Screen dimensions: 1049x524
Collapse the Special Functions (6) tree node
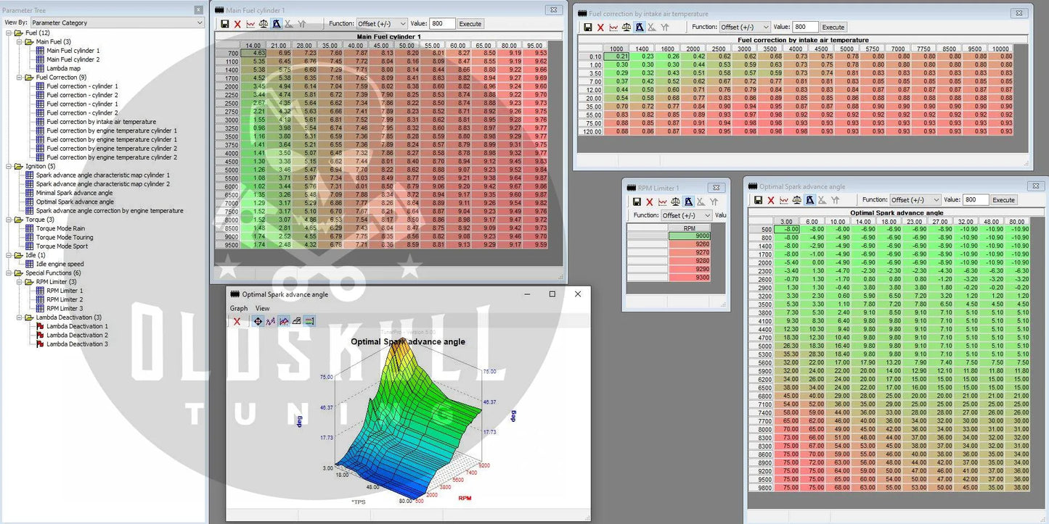[9, 273]
